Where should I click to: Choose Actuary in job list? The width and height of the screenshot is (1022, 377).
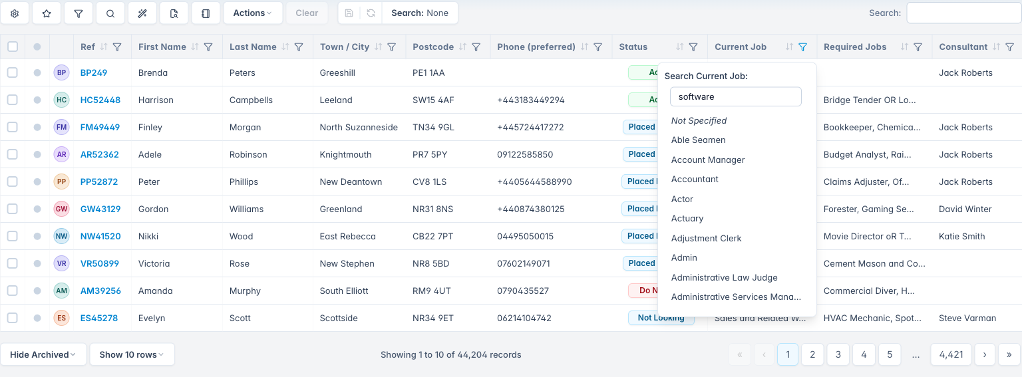coord(687,219)
